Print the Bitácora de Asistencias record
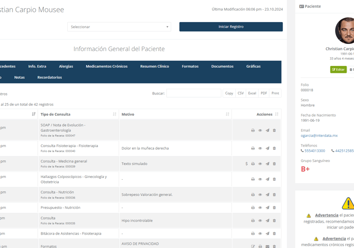The height and width of the screenshot is (248, 354). tap(253, 234)
